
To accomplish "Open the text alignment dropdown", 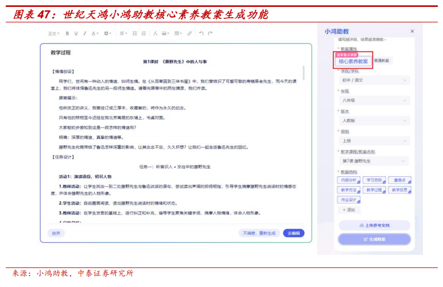I will [x=123, y=33].
